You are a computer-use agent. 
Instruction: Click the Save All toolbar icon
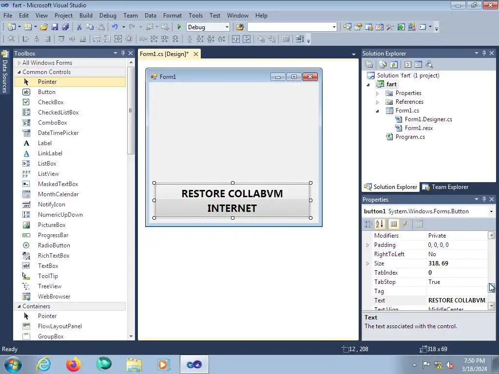click(65, 27)
